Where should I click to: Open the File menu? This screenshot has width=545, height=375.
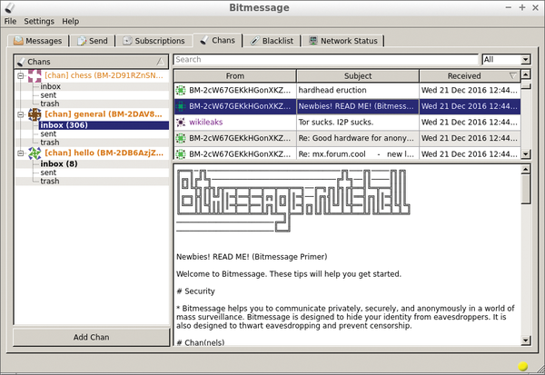(x=10, y=21)
